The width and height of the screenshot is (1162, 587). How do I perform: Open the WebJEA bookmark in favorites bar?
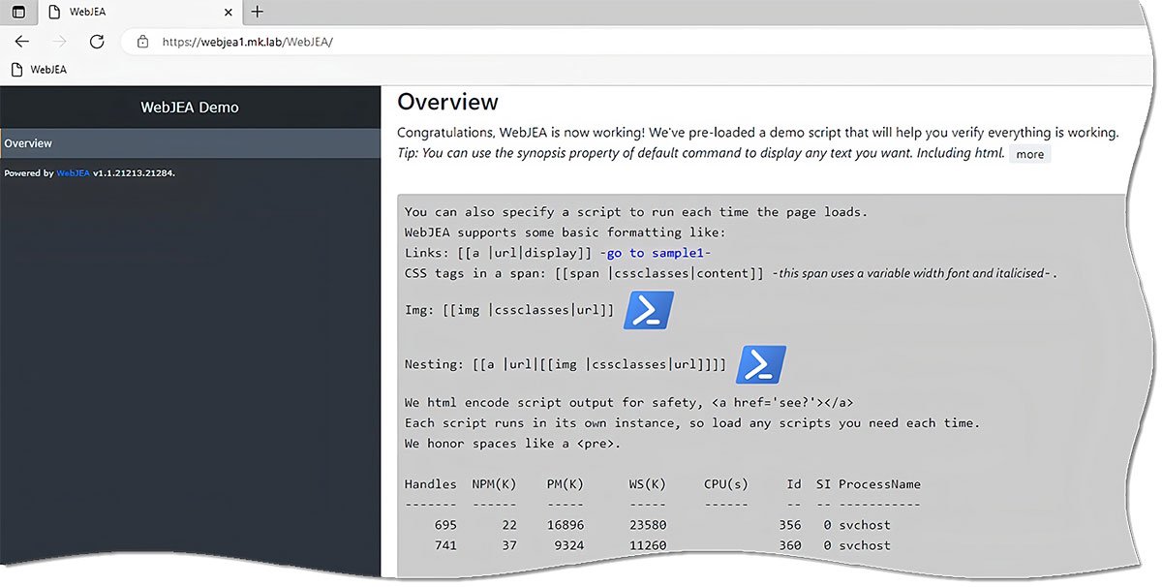coord(39,70)
